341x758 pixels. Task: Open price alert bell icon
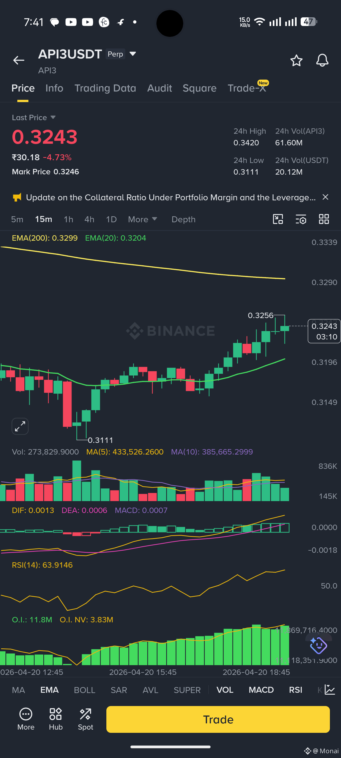[322, 60]
